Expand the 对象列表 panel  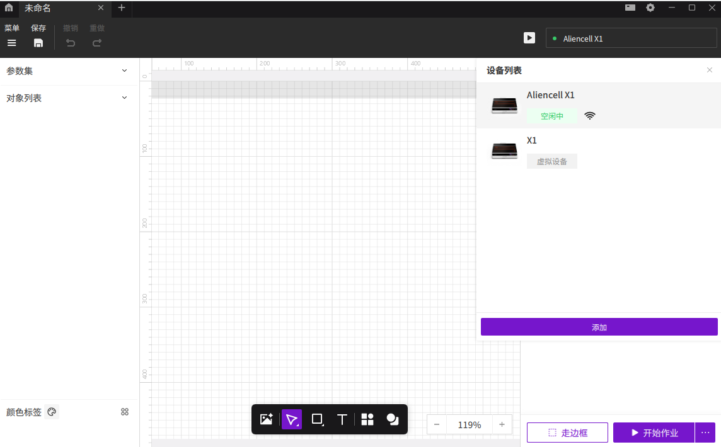point(124,98)
